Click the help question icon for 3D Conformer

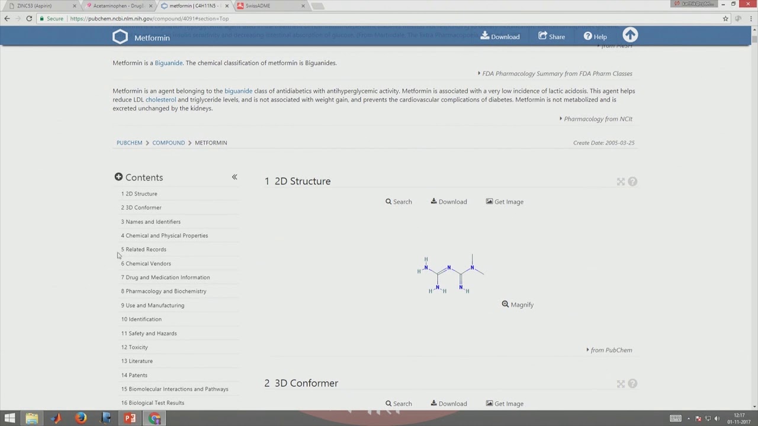tap(632, 383)
